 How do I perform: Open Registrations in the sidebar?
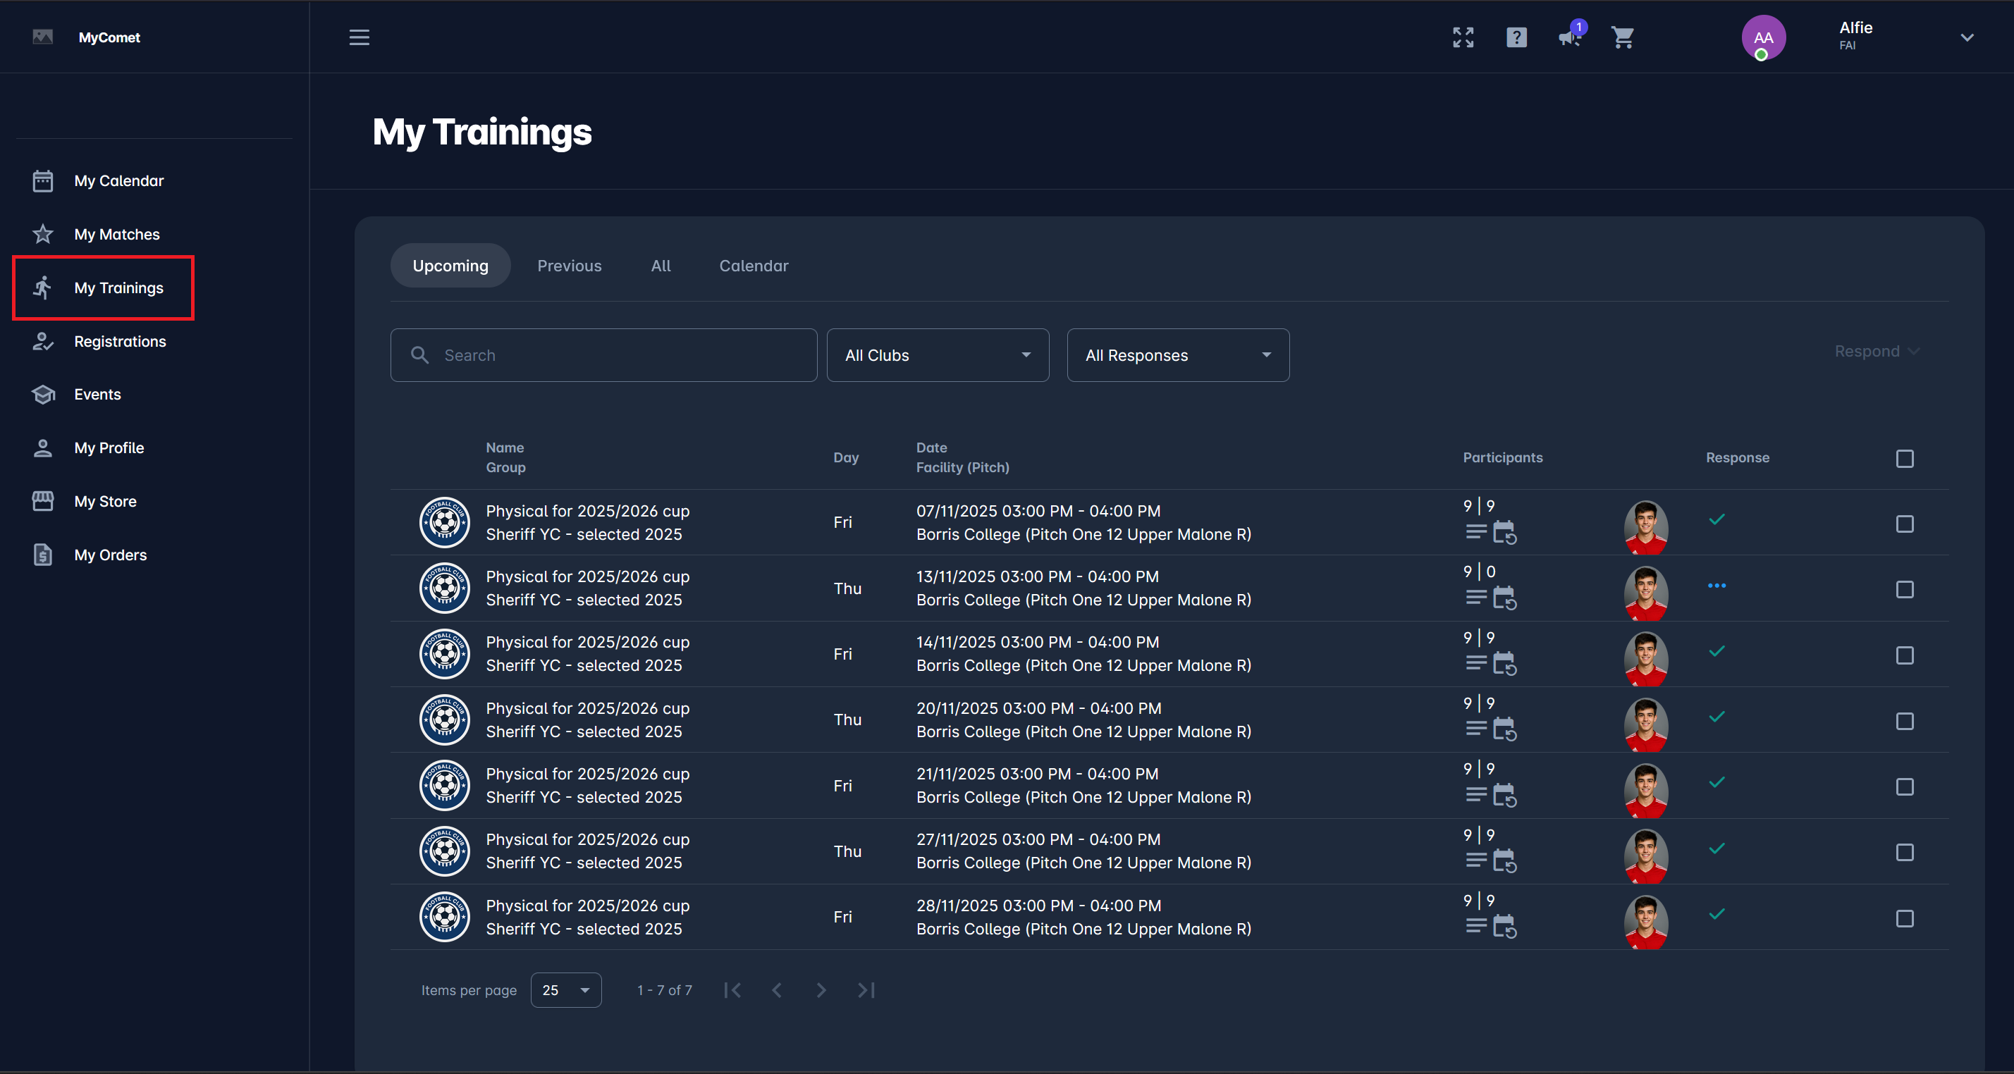[x=120, y=342]
